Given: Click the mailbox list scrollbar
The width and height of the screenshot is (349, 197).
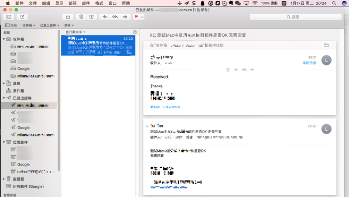Looking at the screenshot, I should pos(59,100).
